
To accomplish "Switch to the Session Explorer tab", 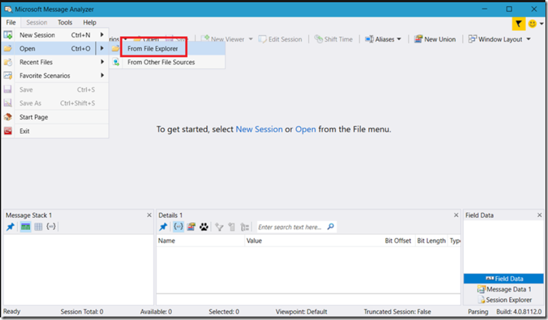I will point(504,300).
